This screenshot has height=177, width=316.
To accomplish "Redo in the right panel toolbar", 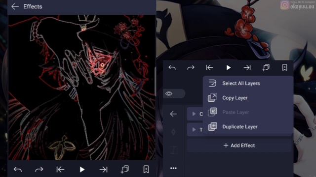I will pos(191,68).
